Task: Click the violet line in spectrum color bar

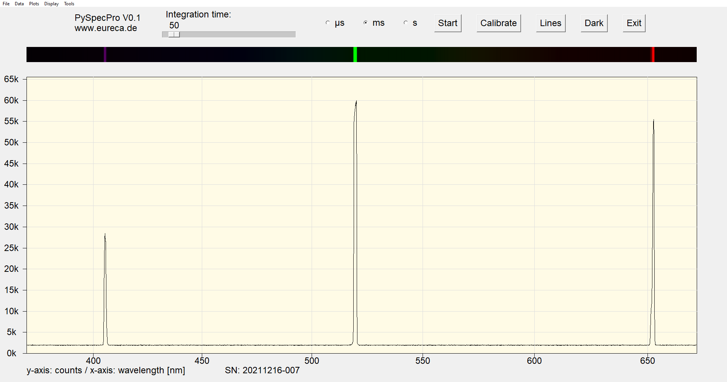Action: click(x=105, y=55)
